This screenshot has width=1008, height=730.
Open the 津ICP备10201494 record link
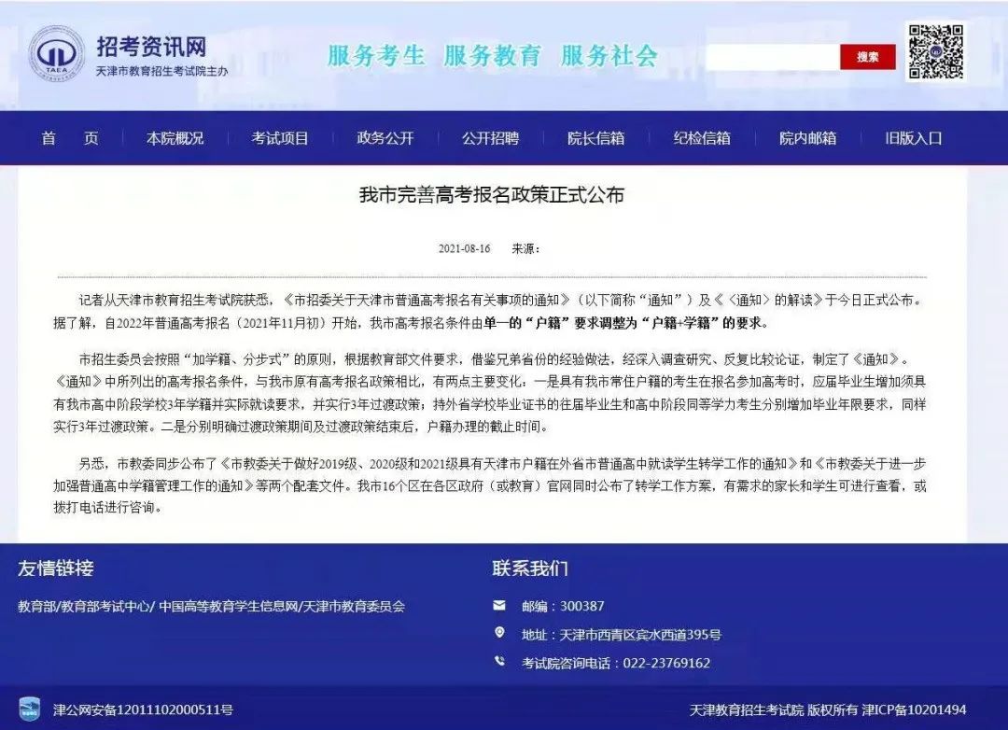(x=914, y=710)
